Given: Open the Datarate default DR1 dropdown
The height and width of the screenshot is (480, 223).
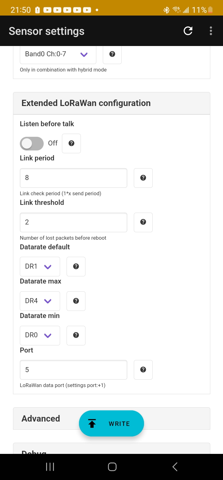Looking at the screenshot, I should click(x=40, y=266).
